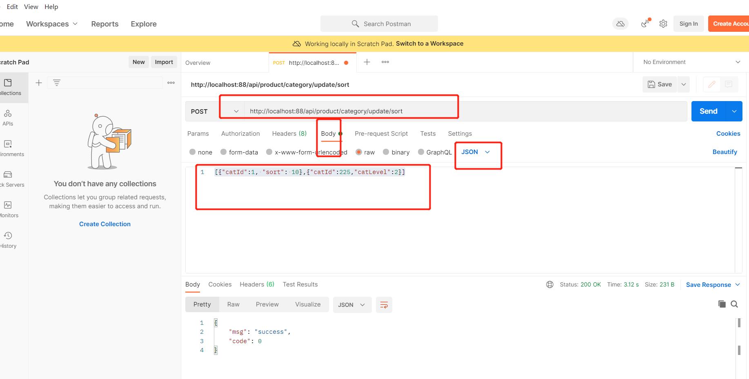Switch response view to Raw
The width and height of the screenshot is (749, 379).
pos(233,304)
